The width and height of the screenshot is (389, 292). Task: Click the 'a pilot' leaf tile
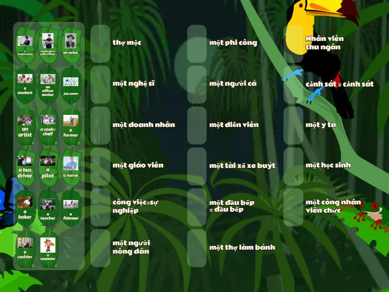pyautogui.click(x=48, y=166)
